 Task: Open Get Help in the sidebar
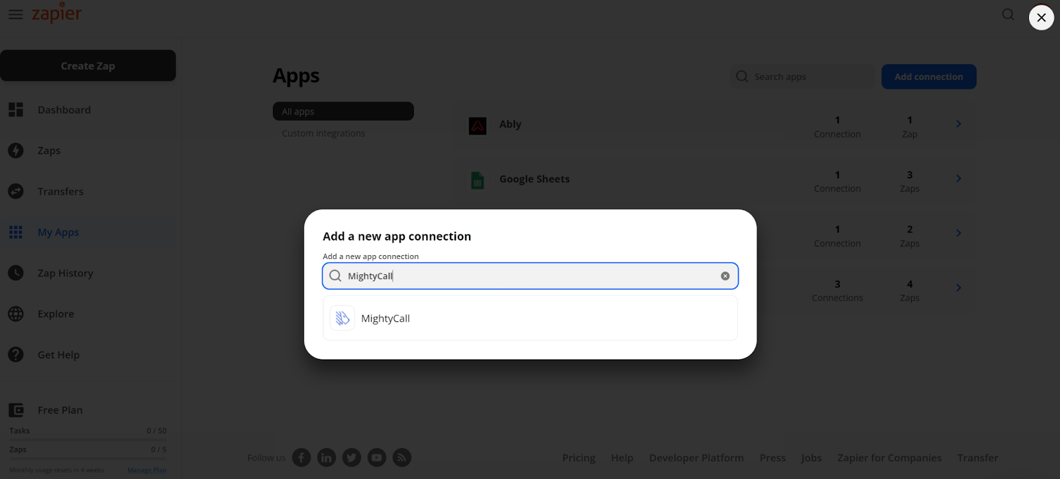(58, 355)
